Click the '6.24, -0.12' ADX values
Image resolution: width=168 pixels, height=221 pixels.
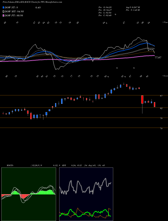[x=77, y=165]
